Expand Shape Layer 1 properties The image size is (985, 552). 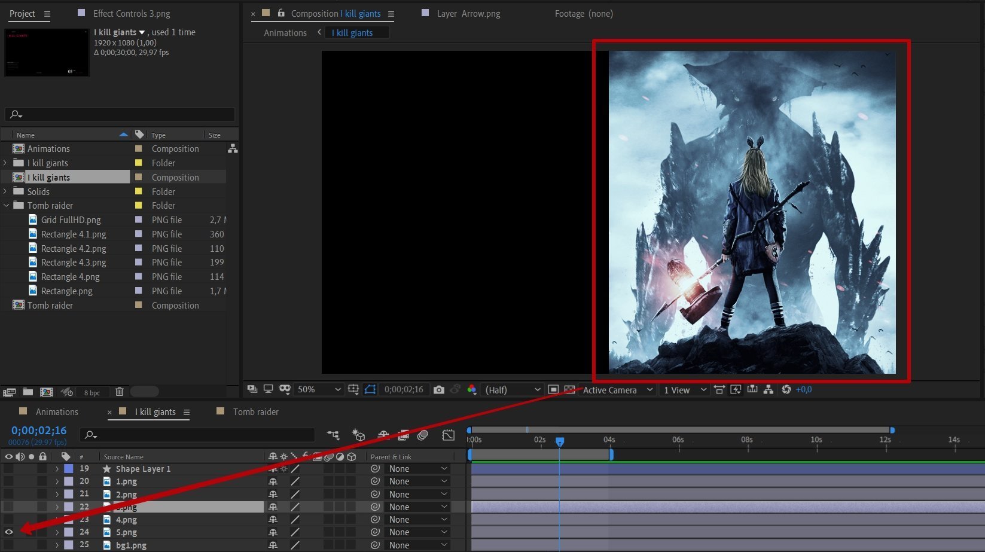pyautogui.click(x=57, y=469)
